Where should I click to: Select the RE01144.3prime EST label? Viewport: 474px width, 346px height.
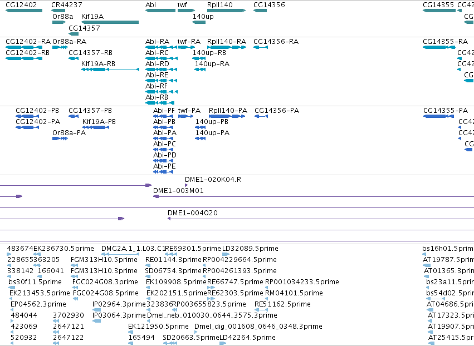[x=173, y=260]
